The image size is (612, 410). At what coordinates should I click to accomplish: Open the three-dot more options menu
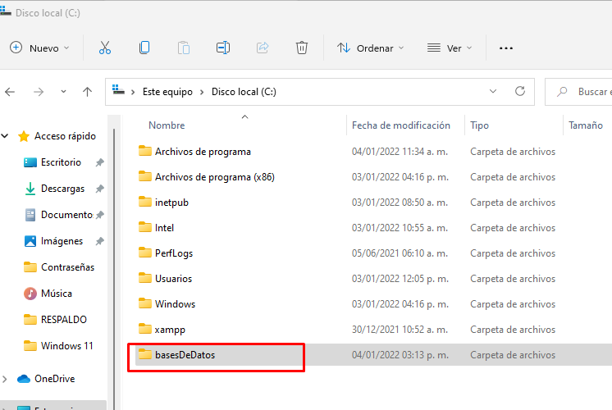tap(506, 48)
